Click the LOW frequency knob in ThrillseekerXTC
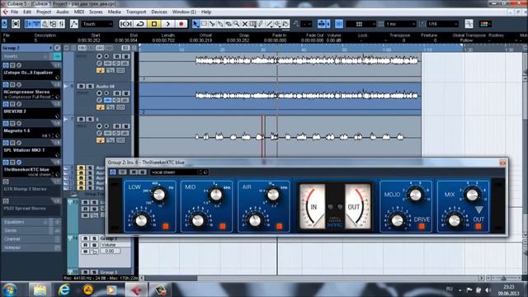Viewport: 528px width, 297px height. tap(159, 195)
